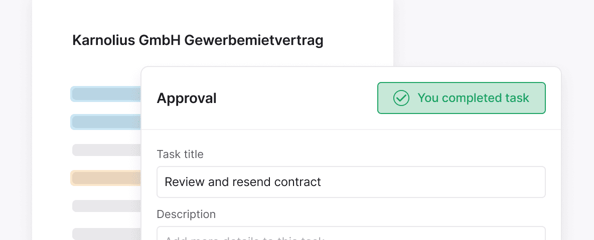Viewport: 594px width, 240px height.
Task: Click the "Task title" field label
Action: (x=180, y=154)
